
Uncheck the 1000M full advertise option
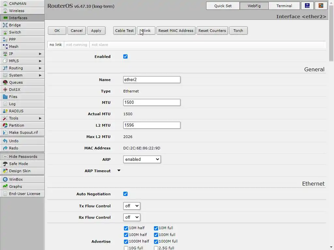(x=156, y=242)
